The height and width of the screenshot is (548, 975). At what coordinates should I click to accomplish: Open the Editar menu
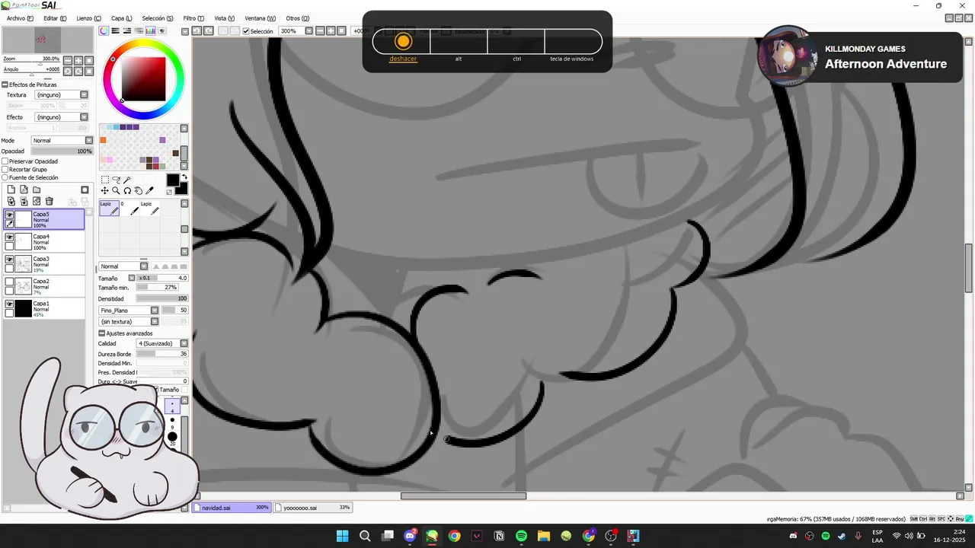click(55, 18)
